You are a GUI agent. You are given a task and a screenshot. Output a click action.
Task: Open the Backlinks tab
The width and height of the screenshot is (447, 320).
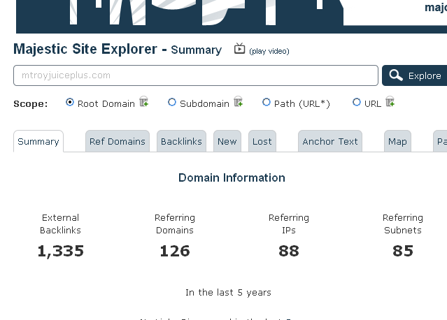pyautogui.click(x=181, y=141)
